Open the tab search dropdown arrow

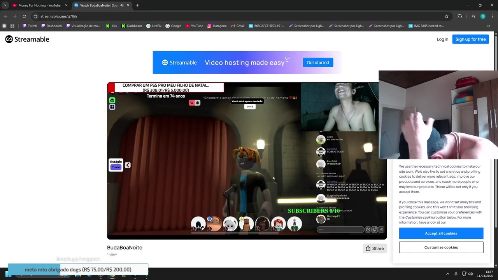[x=5, y=5]
